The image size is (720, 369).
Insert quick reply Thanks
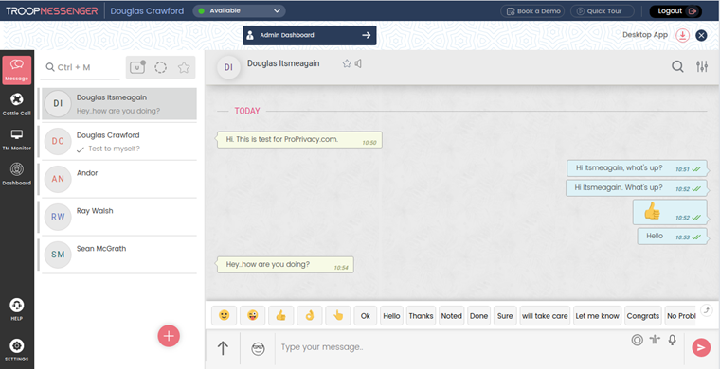tap(421, 316)
